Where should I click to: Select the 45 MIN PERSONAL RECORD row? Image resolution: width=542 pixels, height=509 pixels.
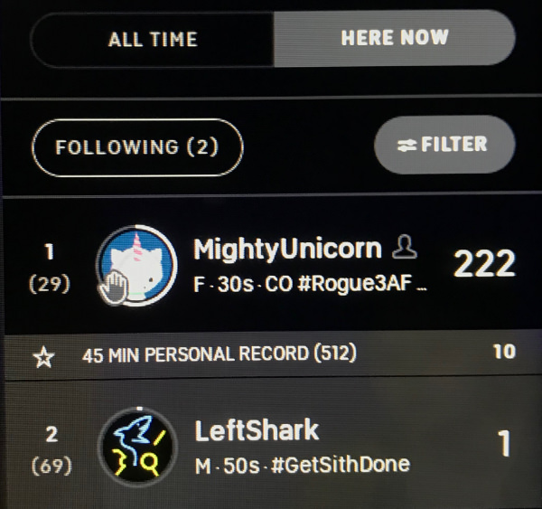(271, 354)
